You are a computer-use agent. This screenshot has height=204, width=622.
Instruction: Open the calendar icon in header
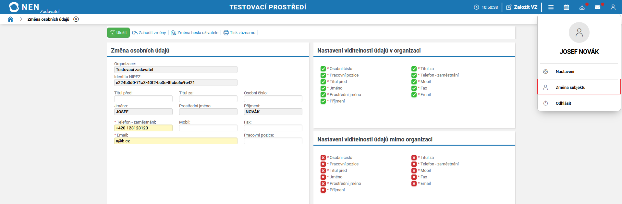click(x=567, y=7)
